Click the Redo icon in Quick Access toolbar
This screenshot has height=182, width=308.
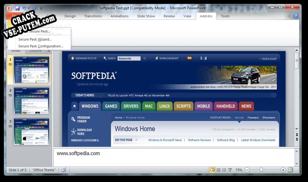tap(34, 8)
